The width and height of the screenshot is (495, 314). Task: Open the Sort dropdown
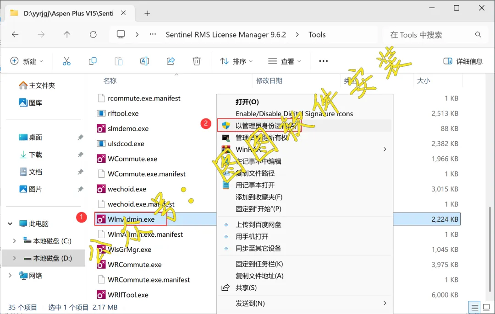pyautogui.click(x=236, y=61)
